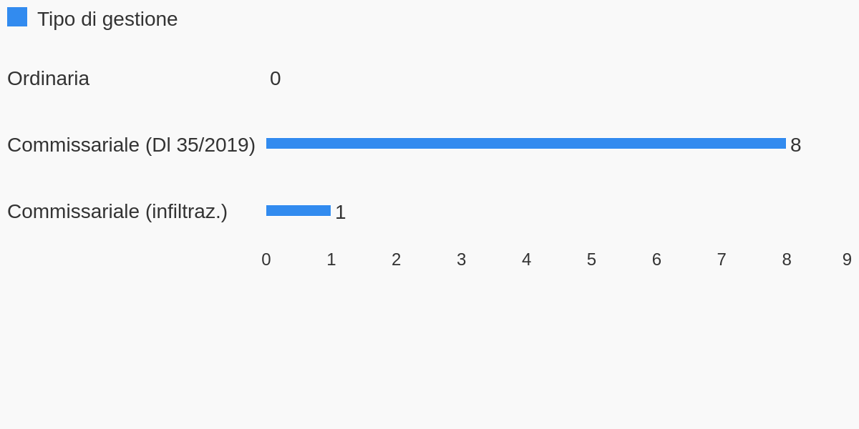The width and height of the screenshot is (859, 429).
Task: Select the Tipo di gestione legend label
Action: (x=107, y=19)
